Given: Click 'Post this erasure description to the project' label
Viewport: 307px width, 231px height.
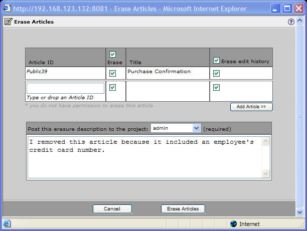Looking at the screenshot, I should click(88, 129).
